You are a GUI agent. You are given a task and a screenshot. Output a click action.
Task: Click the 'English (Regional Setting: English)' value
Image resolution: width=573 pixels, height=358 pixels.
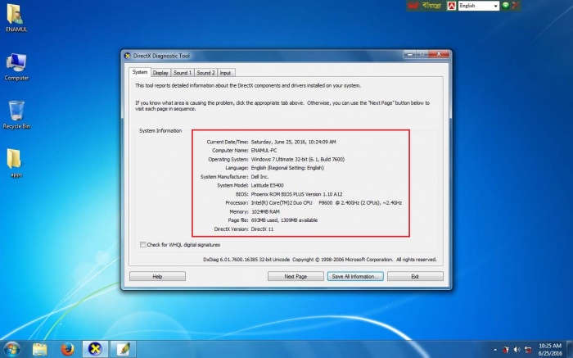coord(287,168)
